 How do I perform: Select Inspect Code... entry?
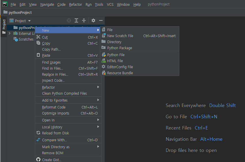(68, 81)
